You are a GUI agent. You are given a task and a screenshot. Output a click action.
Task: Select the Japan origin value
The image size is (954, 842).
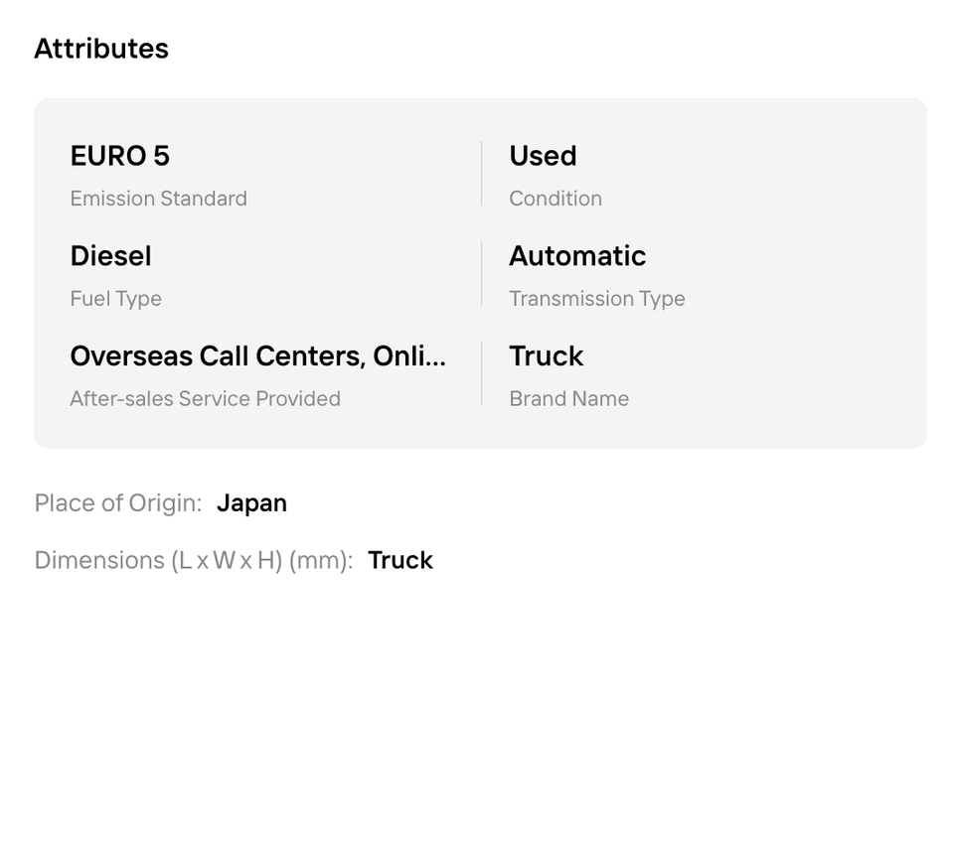coord(251,503)
